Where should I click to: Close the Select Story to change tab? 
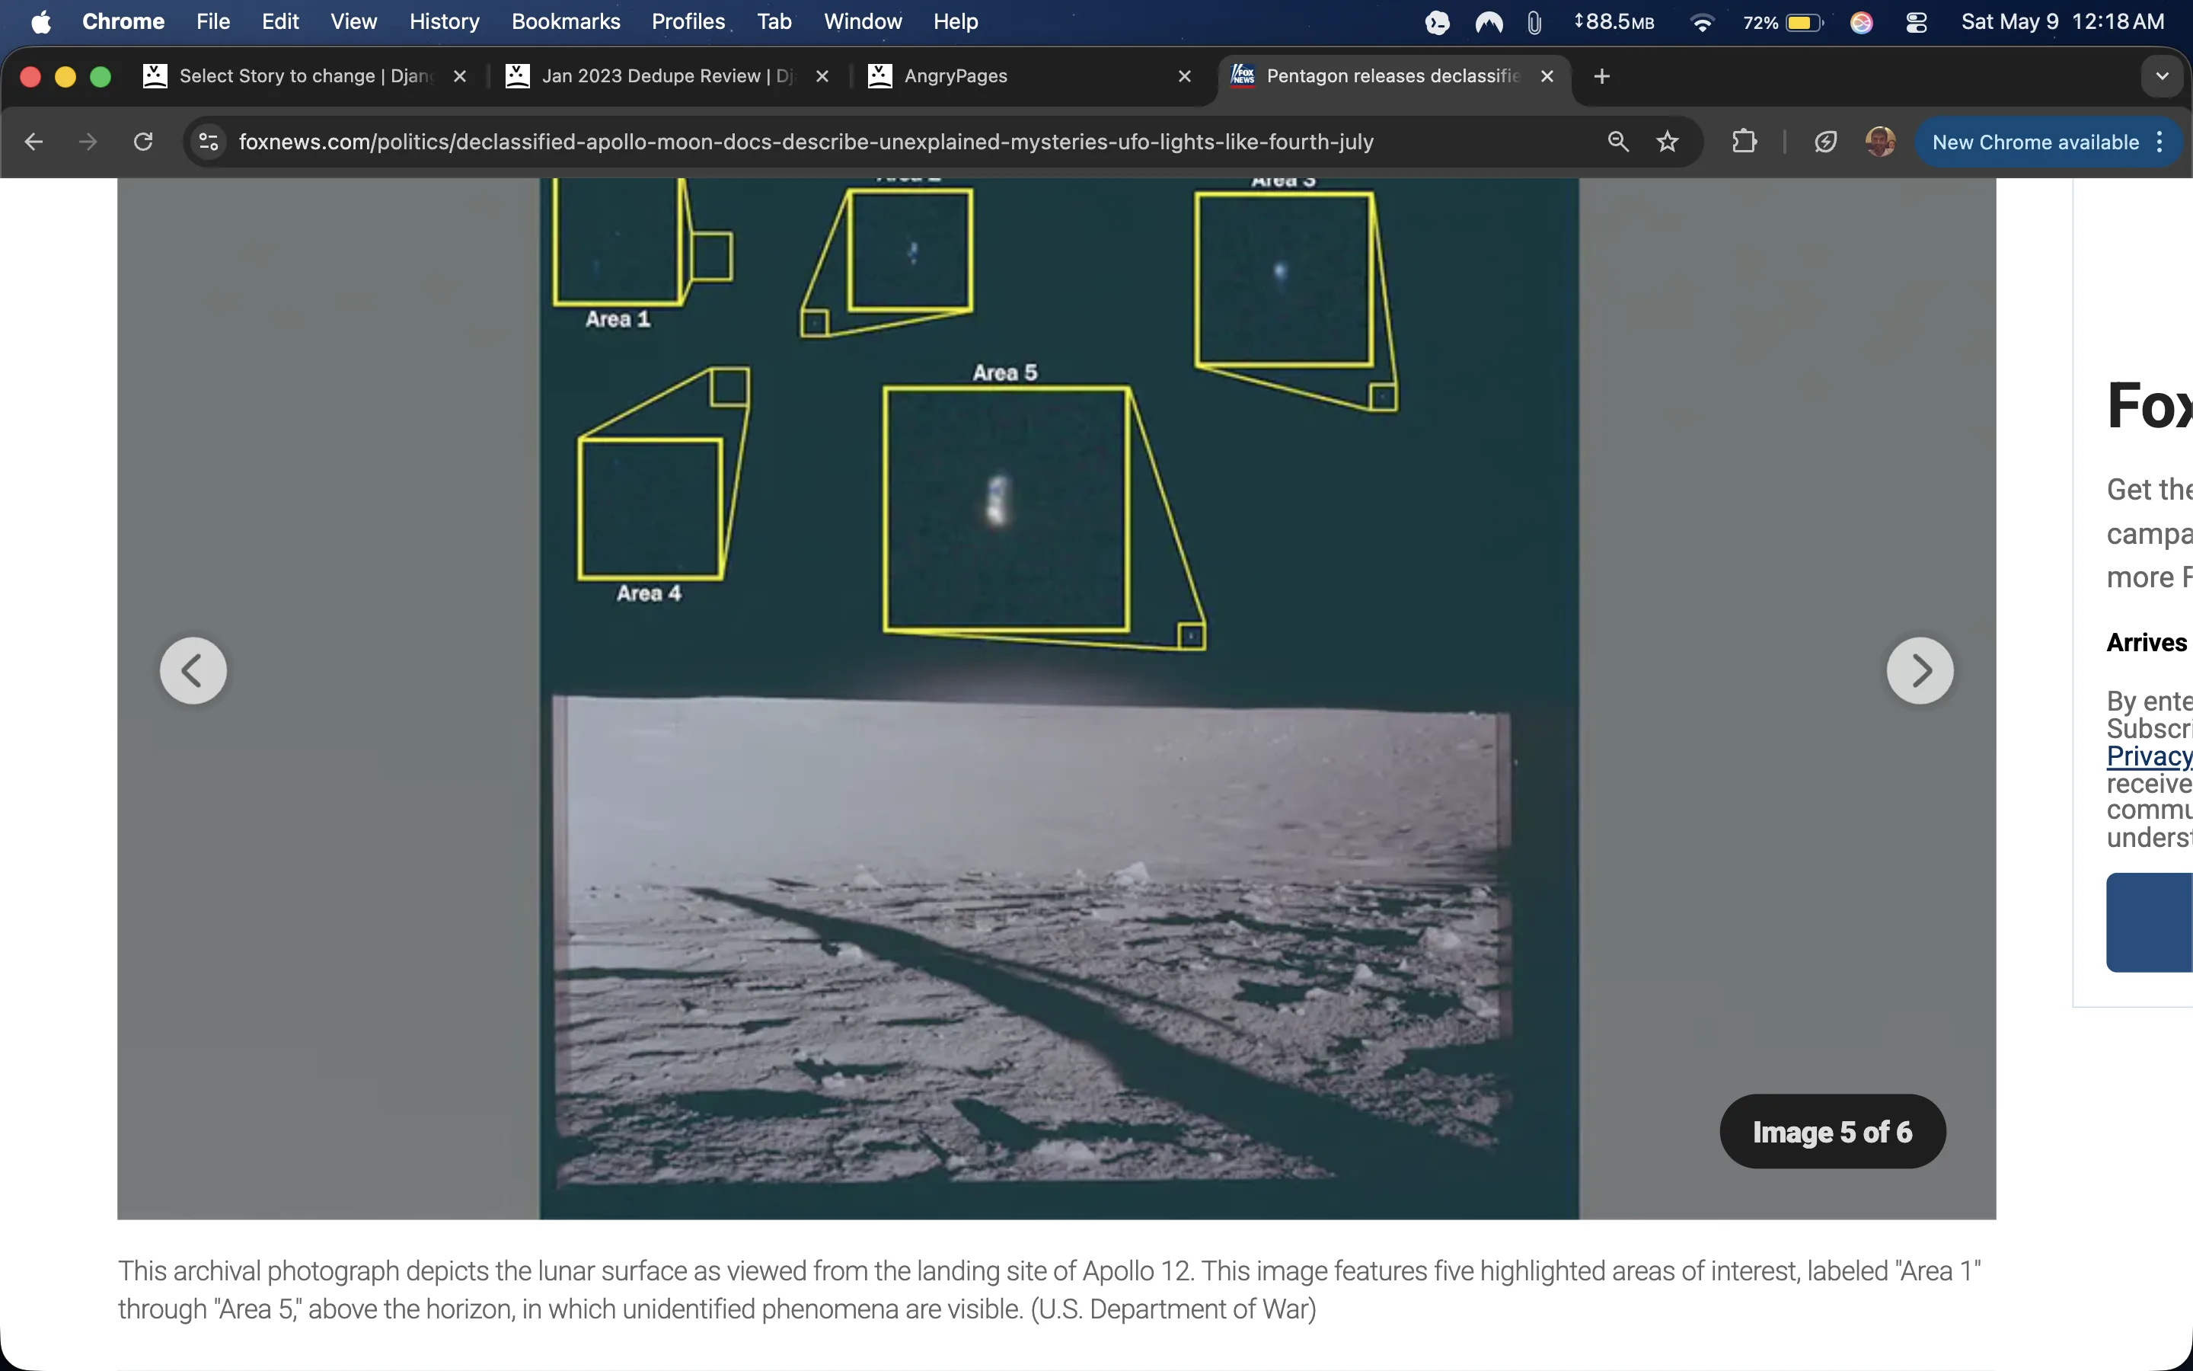coord(459,76)
